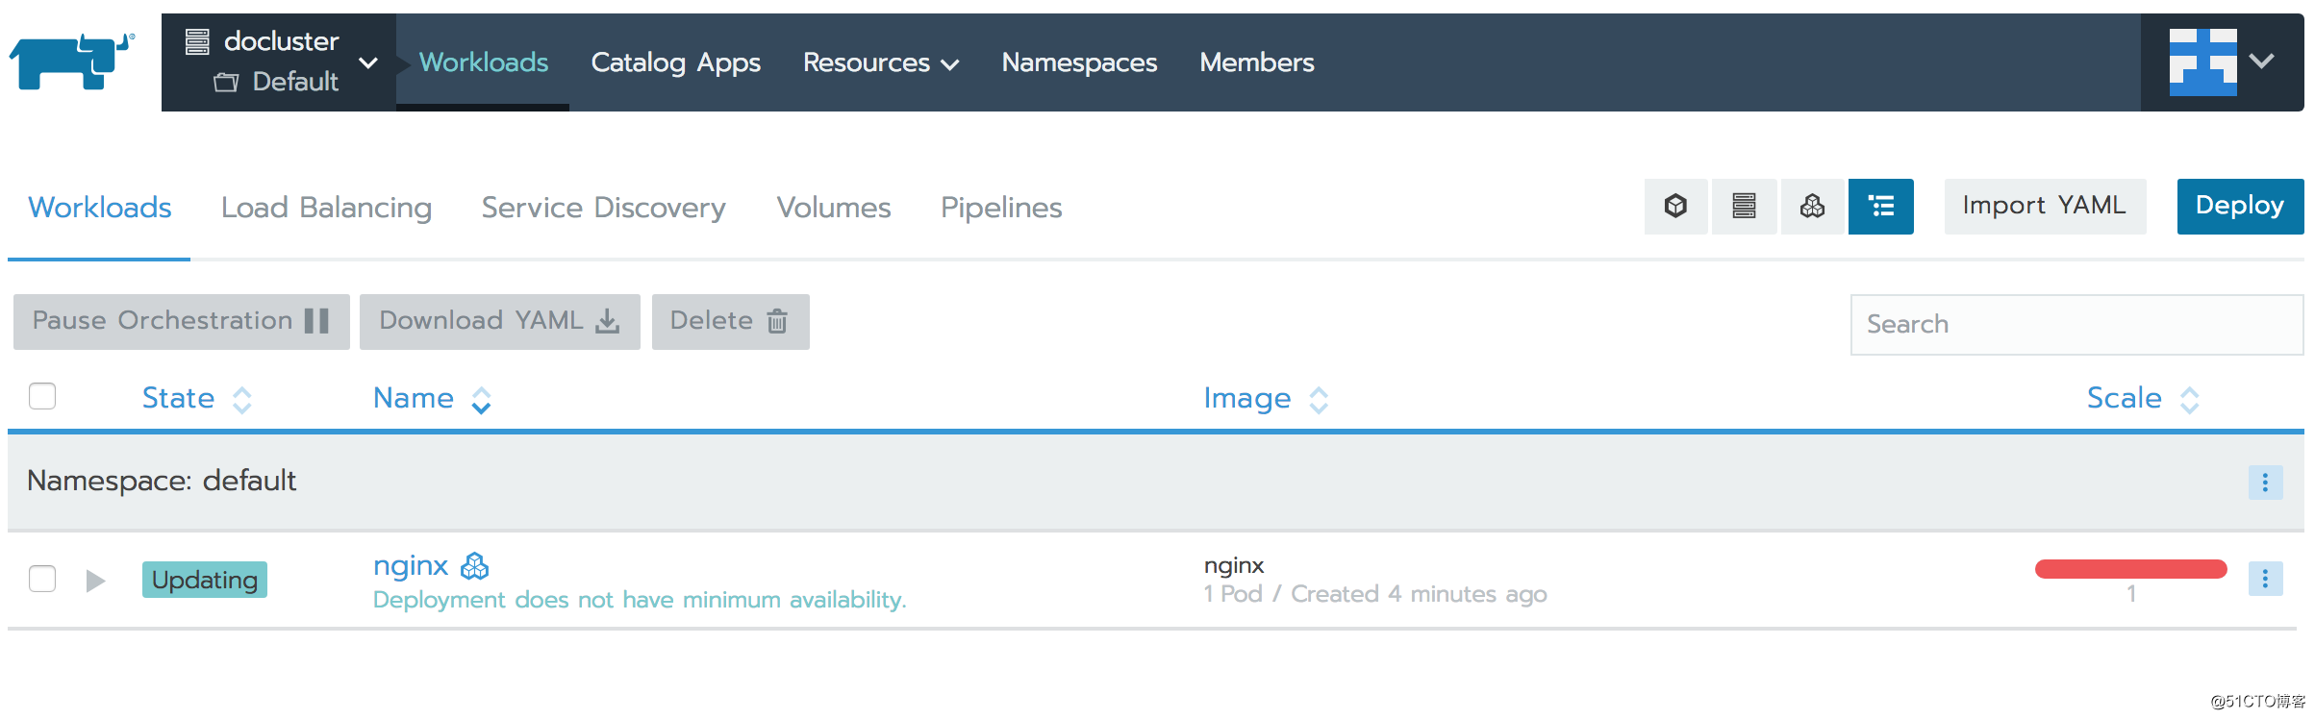
Task: Select the Workloads sub-tab
Action: (99, 208)
